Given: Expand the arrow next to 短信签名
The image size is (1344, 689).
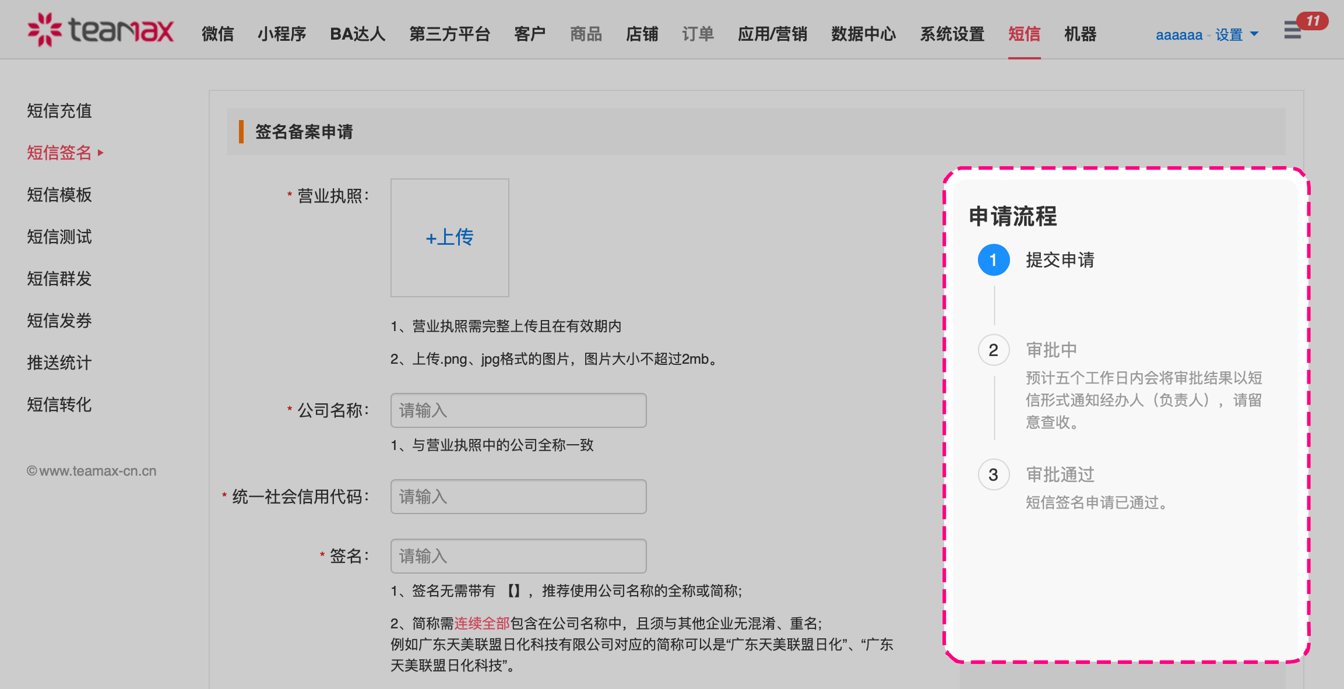Looking at the screenshot, I should click(101, 153).
